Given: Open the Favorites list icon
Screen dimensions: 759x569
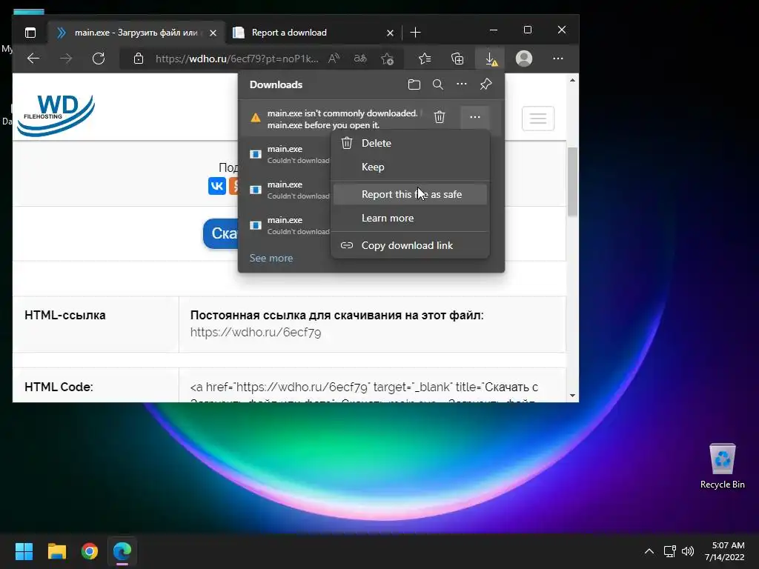Looking at the screenshot, I should (x=425, y=59).
